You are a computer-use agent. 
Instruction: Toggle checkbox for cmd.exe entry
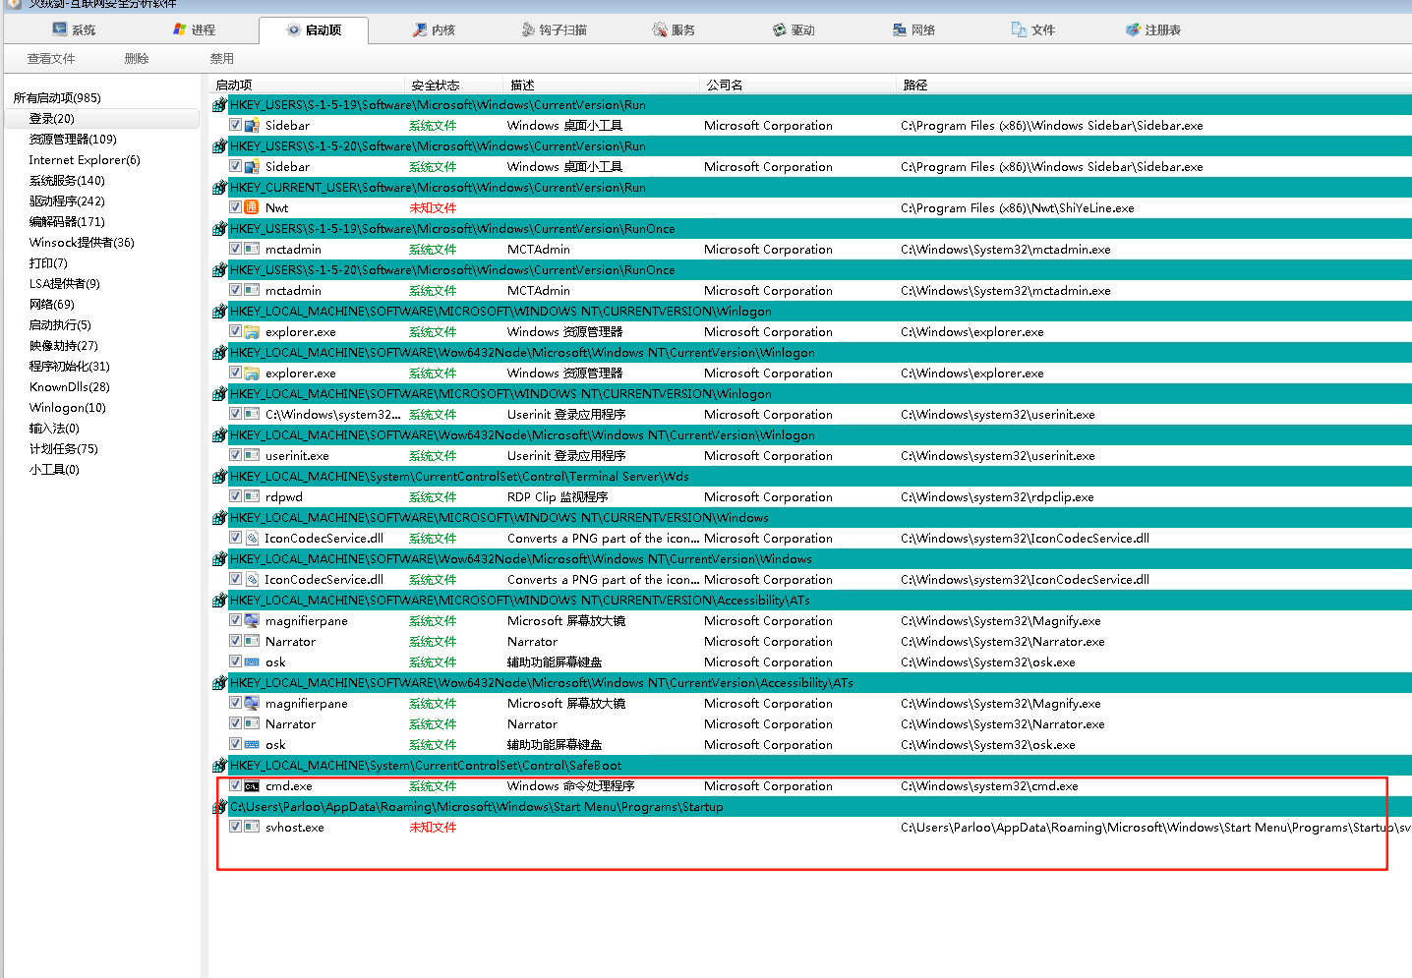236,785
